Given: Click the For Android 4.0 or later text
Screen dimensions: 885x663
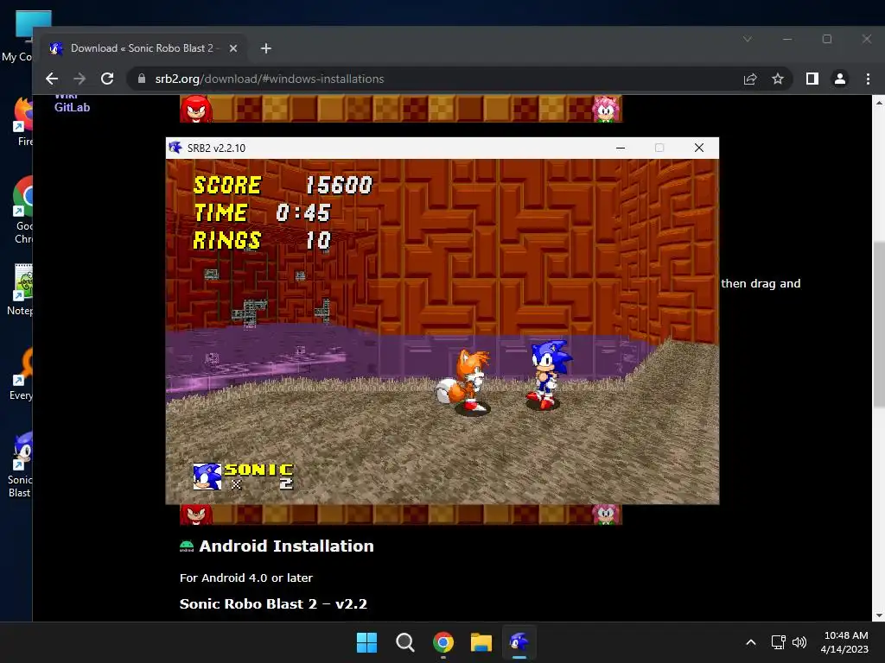Looking at the screenshot, I should pos(246,578).
